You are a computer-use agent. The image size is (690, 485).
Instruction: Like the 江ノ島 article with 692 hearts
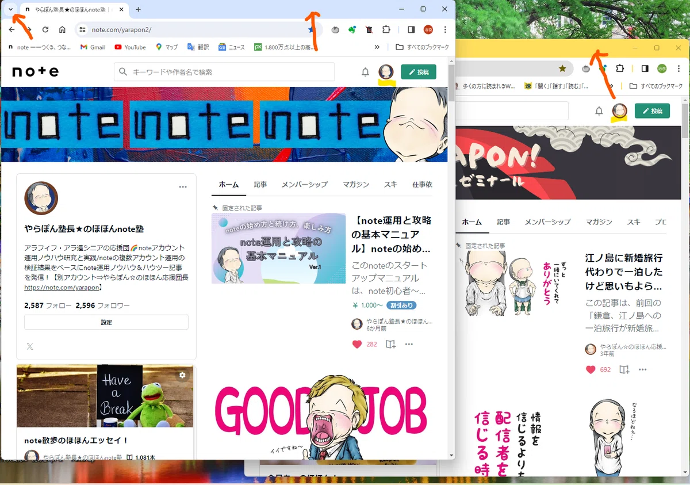pyautogui.click(x=591, y=369)
